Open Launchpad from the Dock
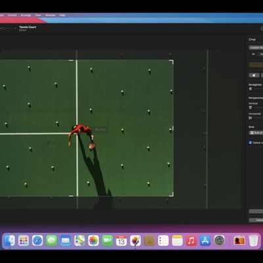This screenshot has width=263, height=263. tap(24, 241)
